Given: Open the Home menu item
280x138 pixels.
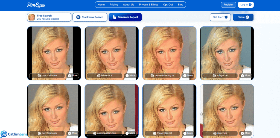Looking at the screenshot, I should click(101, 5).
